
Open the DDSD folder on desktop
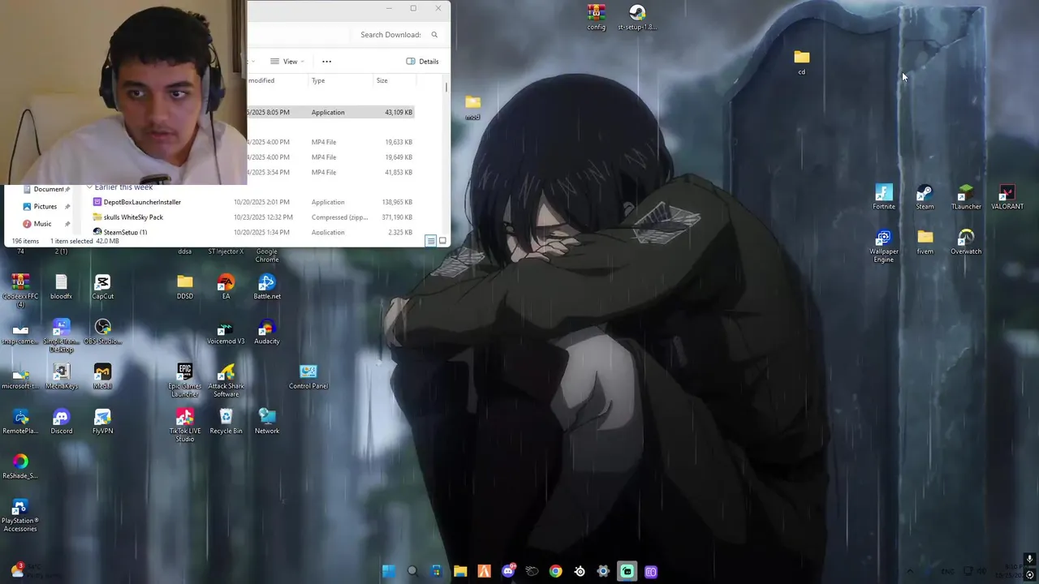[185, 286]
